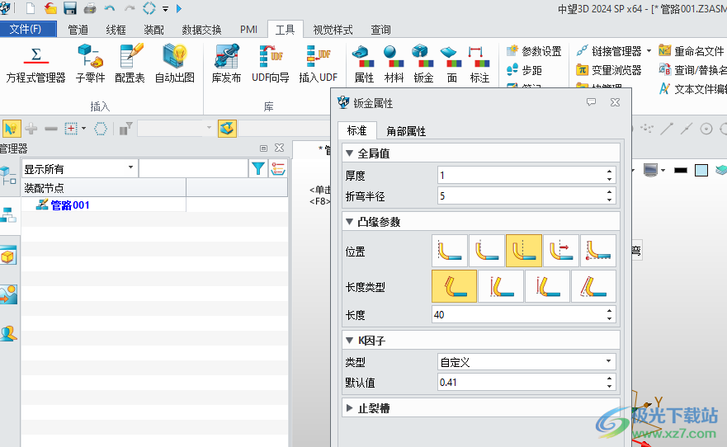Select the fifth flange position option
Screen dimensions: 727x447
[x=598, y=251]
